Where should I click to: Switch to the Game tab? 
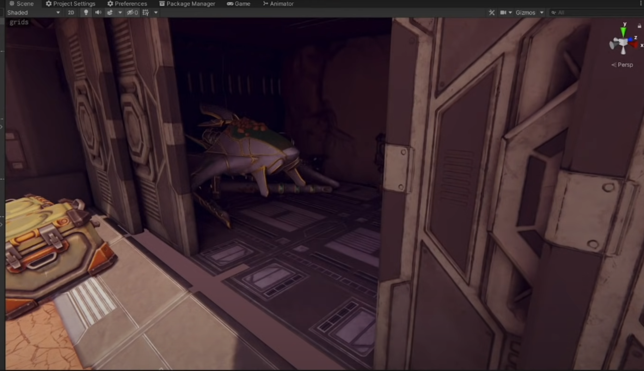pyautogui.click(x=239, y=4)
